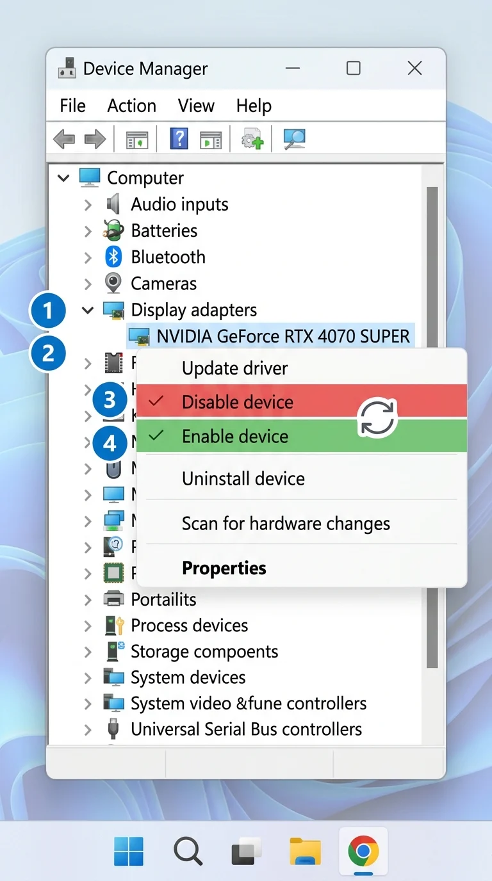Toggle the show/hide console tree toolbar icon
This screenshot has height=881, width=492.
click(136, 139)
